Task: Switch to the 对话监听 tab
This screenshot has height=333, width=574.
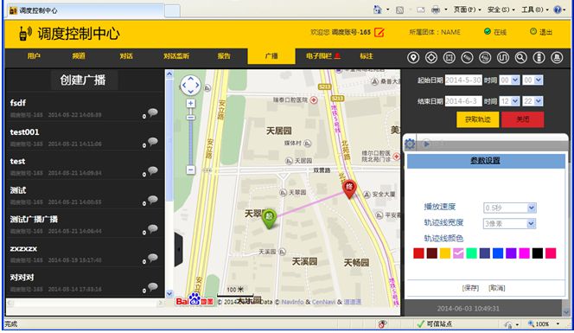Action: tap(176, 56)
